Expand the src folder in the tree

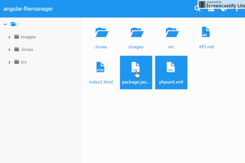coord(9,62)
